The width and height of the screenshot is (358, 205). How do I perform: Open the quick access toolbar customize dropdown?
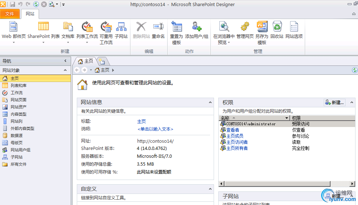[x=63, y=4]
